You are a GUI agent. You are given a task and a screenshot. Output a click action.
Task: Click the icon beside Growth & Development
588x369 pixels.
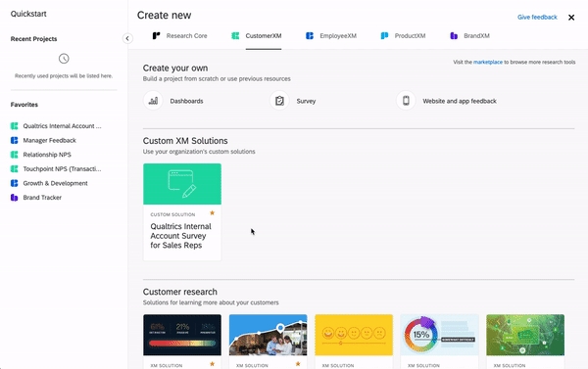(15, 183)
